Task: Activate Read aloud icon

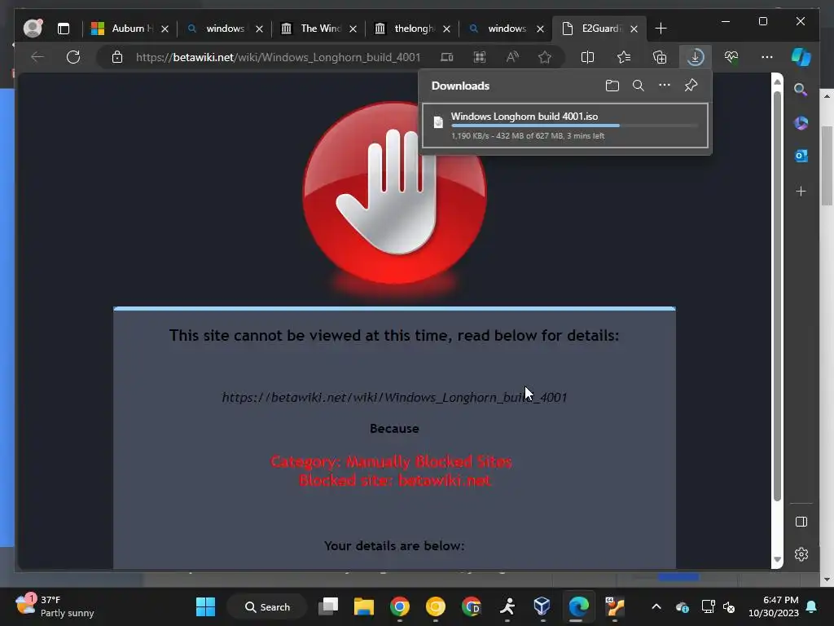Action: point(512,57)
